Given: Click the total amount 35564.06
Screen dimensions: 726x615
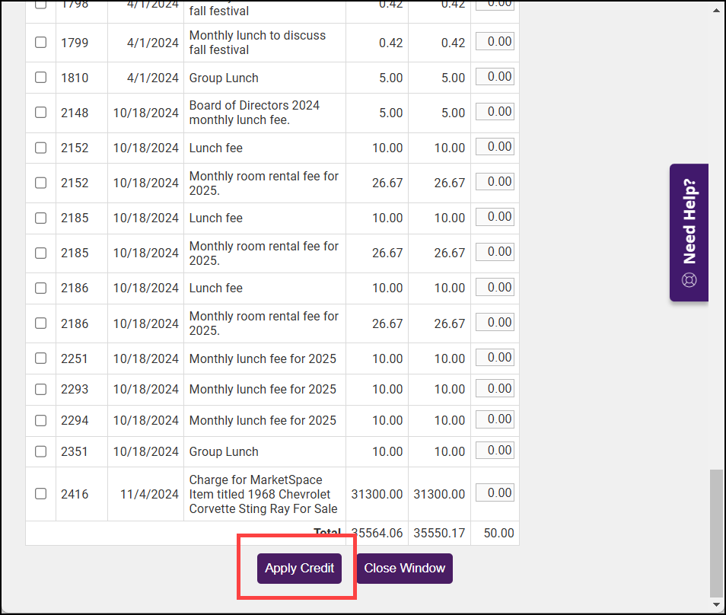Looking at the screenshot, I should 377,533.
